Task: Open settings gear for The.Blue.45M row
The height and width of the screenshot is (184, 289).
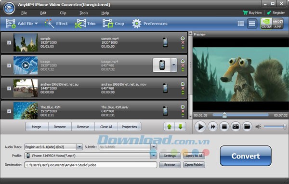Action: [x=183, y=107]
